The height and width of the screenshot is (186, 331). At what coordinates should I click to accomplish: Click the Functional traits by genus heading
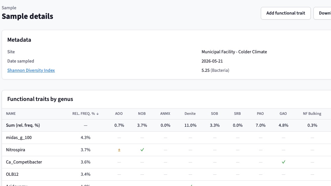40,99
